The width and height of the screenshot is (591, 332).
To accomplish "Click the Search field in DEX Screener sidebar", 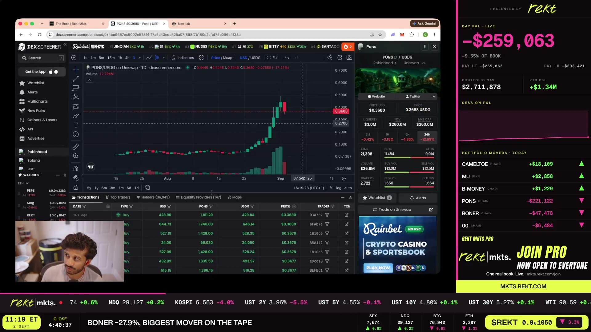I will [x=42, y=58].
